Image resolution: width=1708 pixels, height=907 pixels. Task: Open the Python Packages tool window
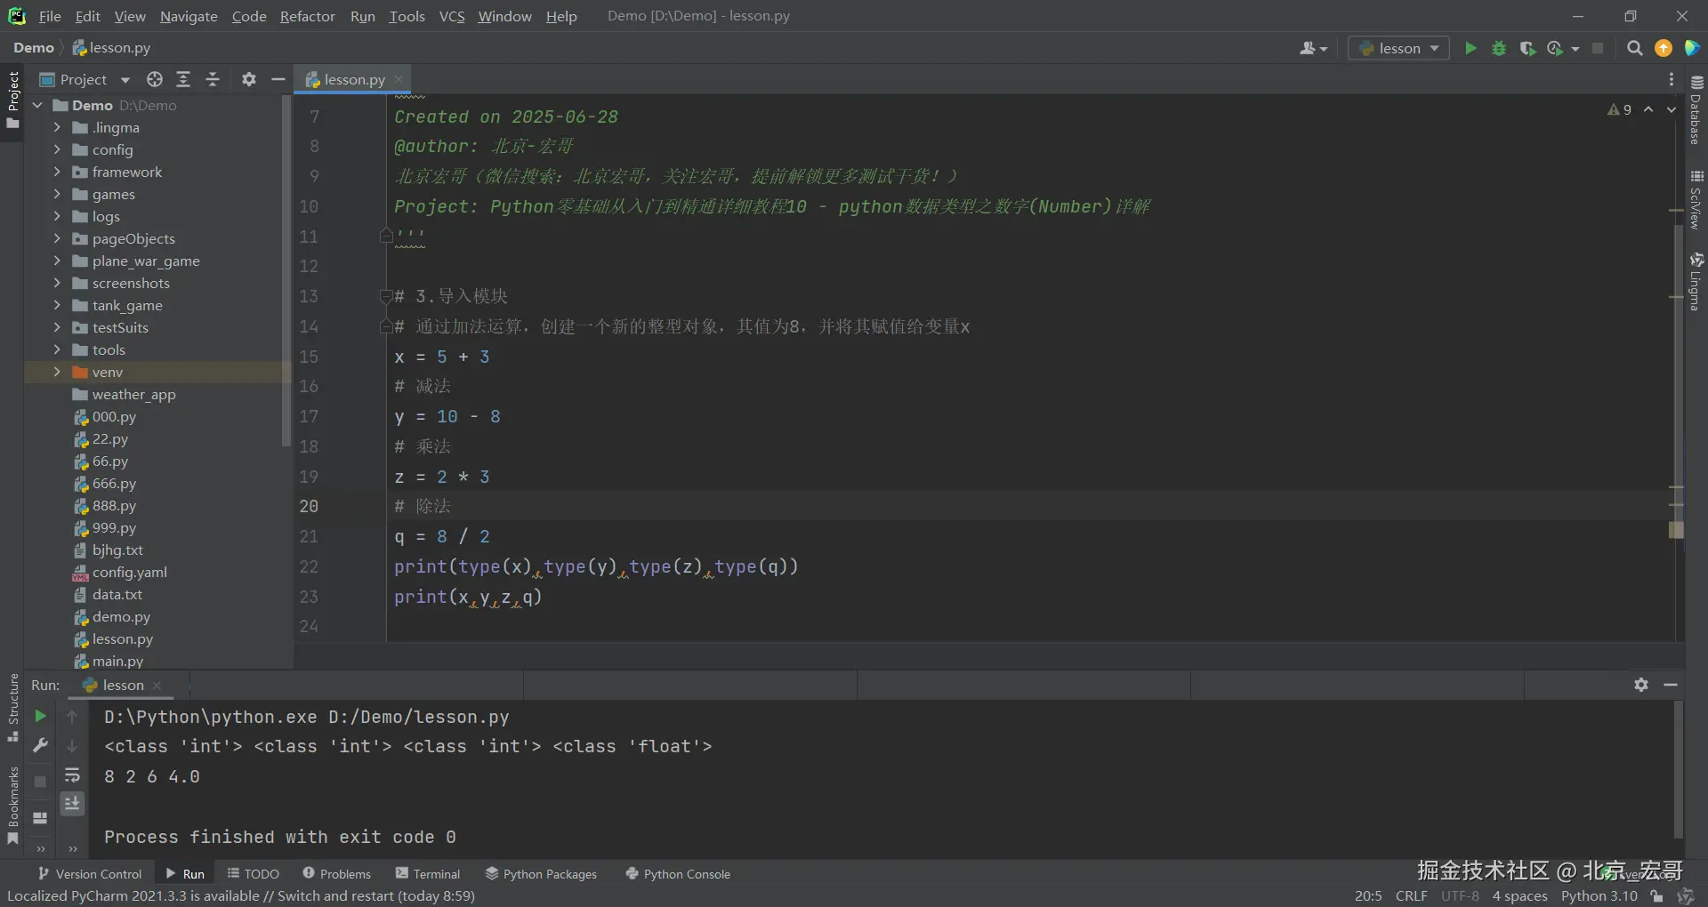541,874
